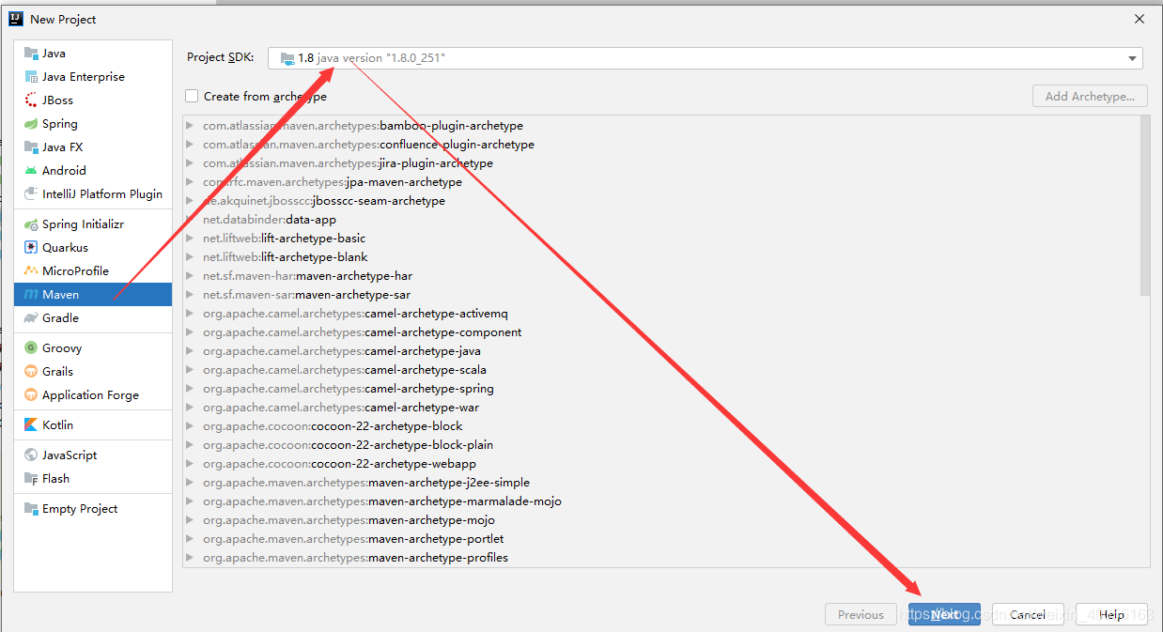Select the Android robot icon
Screen dimensions: 1163x632
point(31,171)
